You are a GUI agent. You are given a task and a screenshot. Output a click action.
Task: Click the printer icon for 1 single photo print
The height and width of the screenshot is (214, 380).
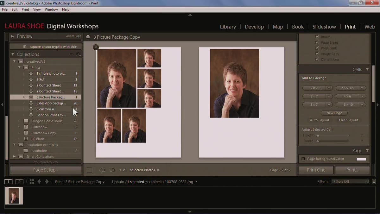pos(31,73)
